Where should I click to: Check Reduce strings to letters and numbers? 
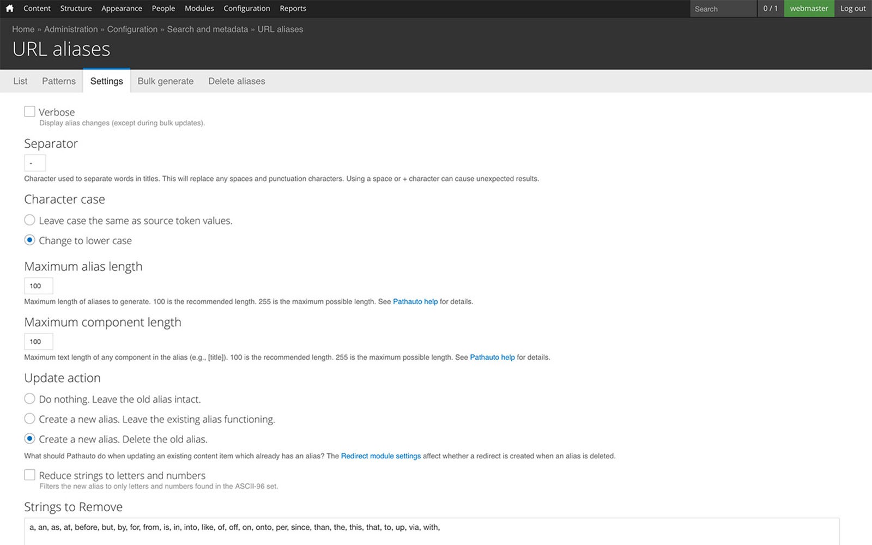(x=29, y=475)
